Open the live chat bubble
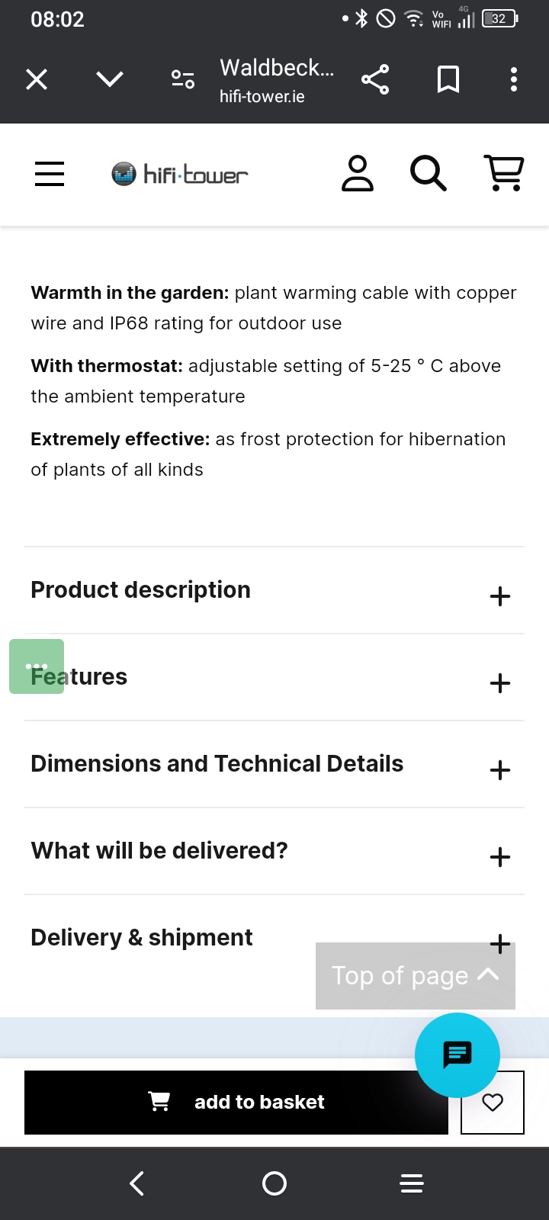Screen dimensions: 549x1220 pyautogui.click(x=457, y=1055)
